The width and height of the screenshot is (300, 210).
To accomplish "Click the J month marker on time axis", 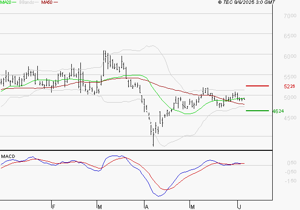I will pyautogui.click(x=239, y=207).
